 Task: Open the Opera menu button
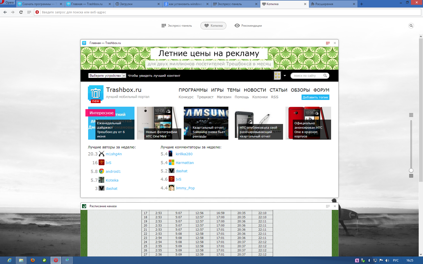coord(8,3)
